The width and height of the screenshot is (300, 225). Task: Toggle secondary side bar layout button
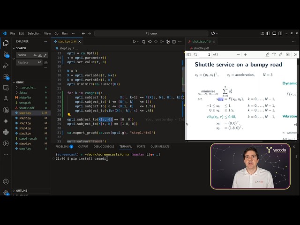280,33
